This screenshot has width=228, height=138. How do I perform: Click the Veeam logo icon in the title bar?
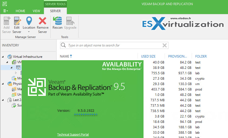[5, 4]
